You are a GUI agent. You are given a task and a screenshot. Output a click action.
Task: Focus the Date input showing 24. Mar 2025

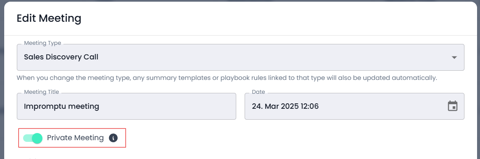pyautogui.click(x=354, y=106)
